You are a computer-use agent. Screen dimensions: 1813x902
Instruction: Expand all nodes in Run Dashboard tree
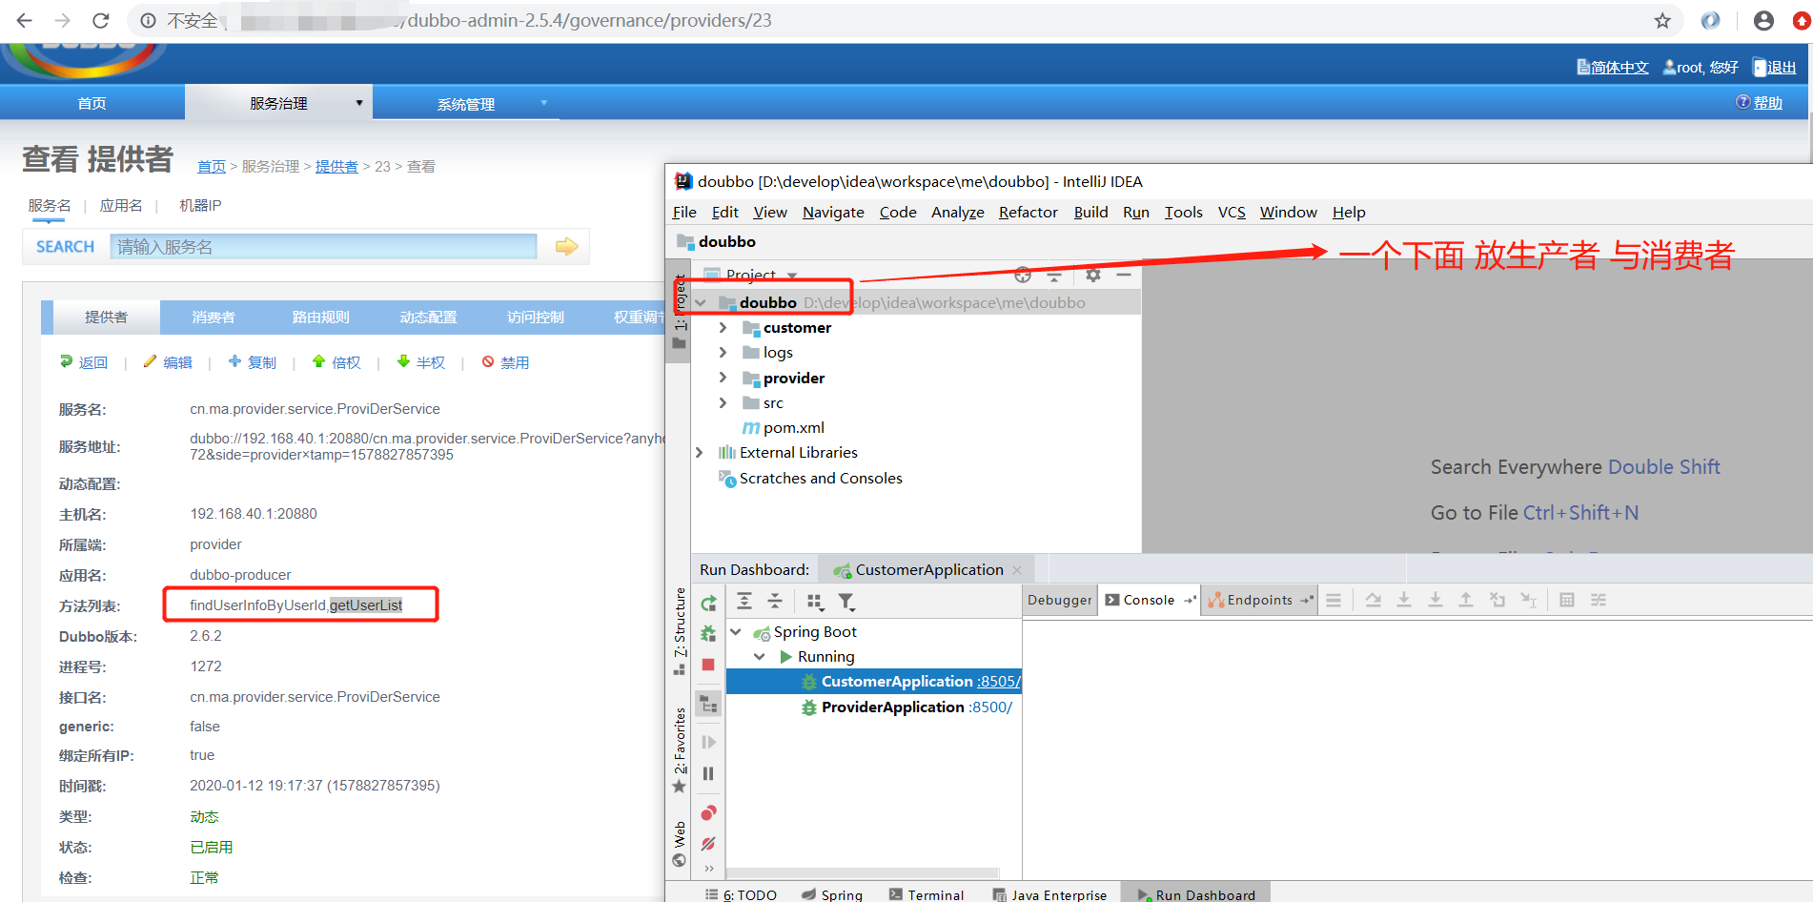[x=744, y=601]
